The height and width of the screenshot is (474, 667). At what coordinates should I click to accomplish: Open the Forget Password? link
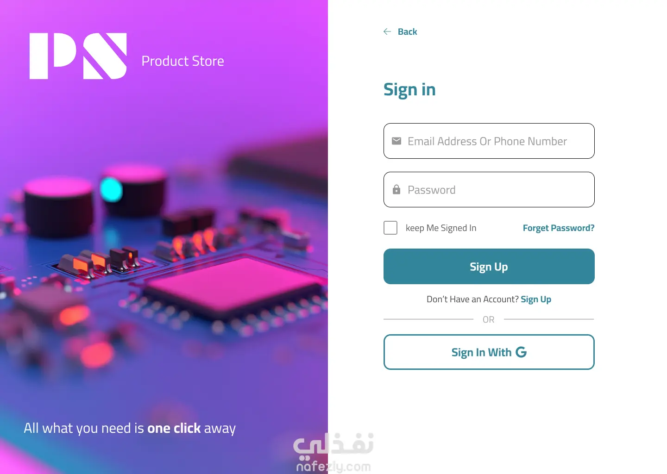(559, 228)
